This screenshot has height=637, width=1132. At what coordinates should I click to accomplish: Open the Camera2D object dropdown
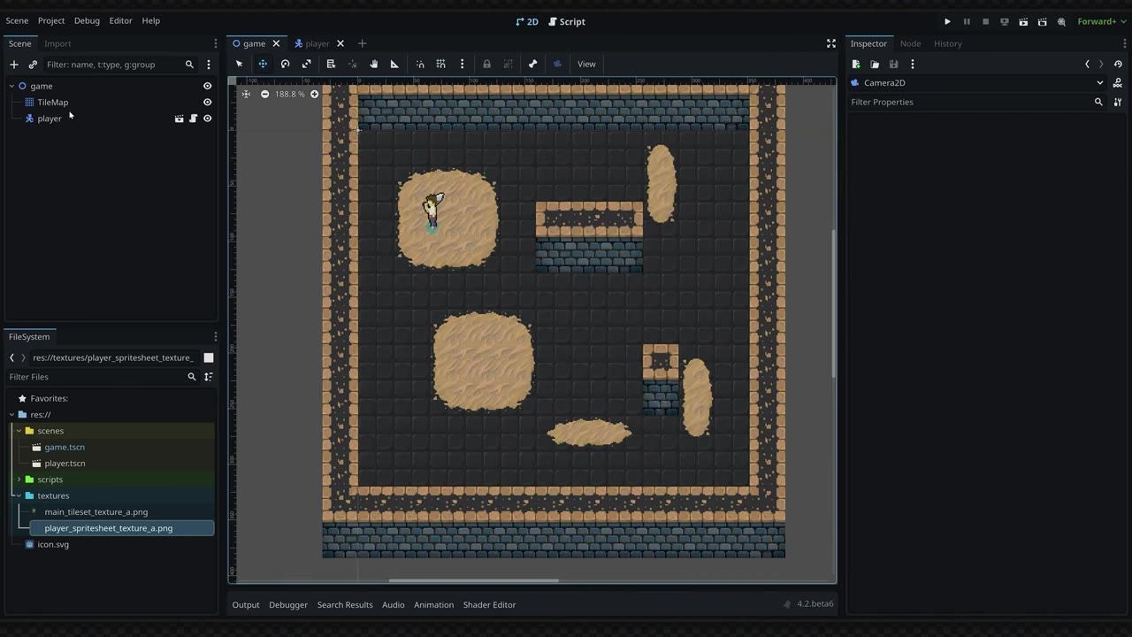click(x=976, y=83)
